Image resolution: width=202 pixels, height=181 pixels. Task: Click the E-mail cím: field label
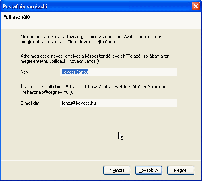[31, 103]
